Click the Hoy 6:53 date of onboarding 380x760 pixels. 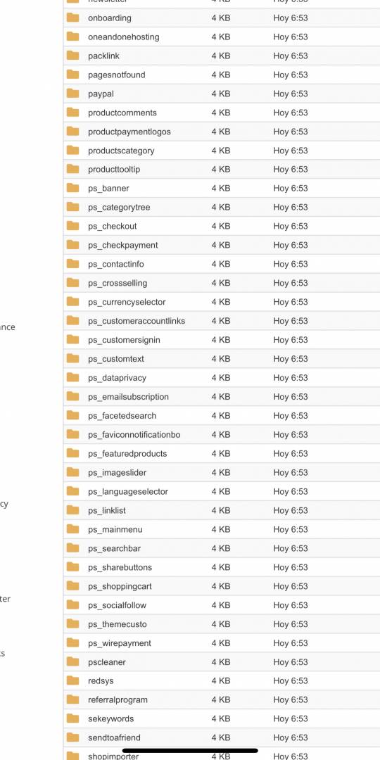(291, 18)
